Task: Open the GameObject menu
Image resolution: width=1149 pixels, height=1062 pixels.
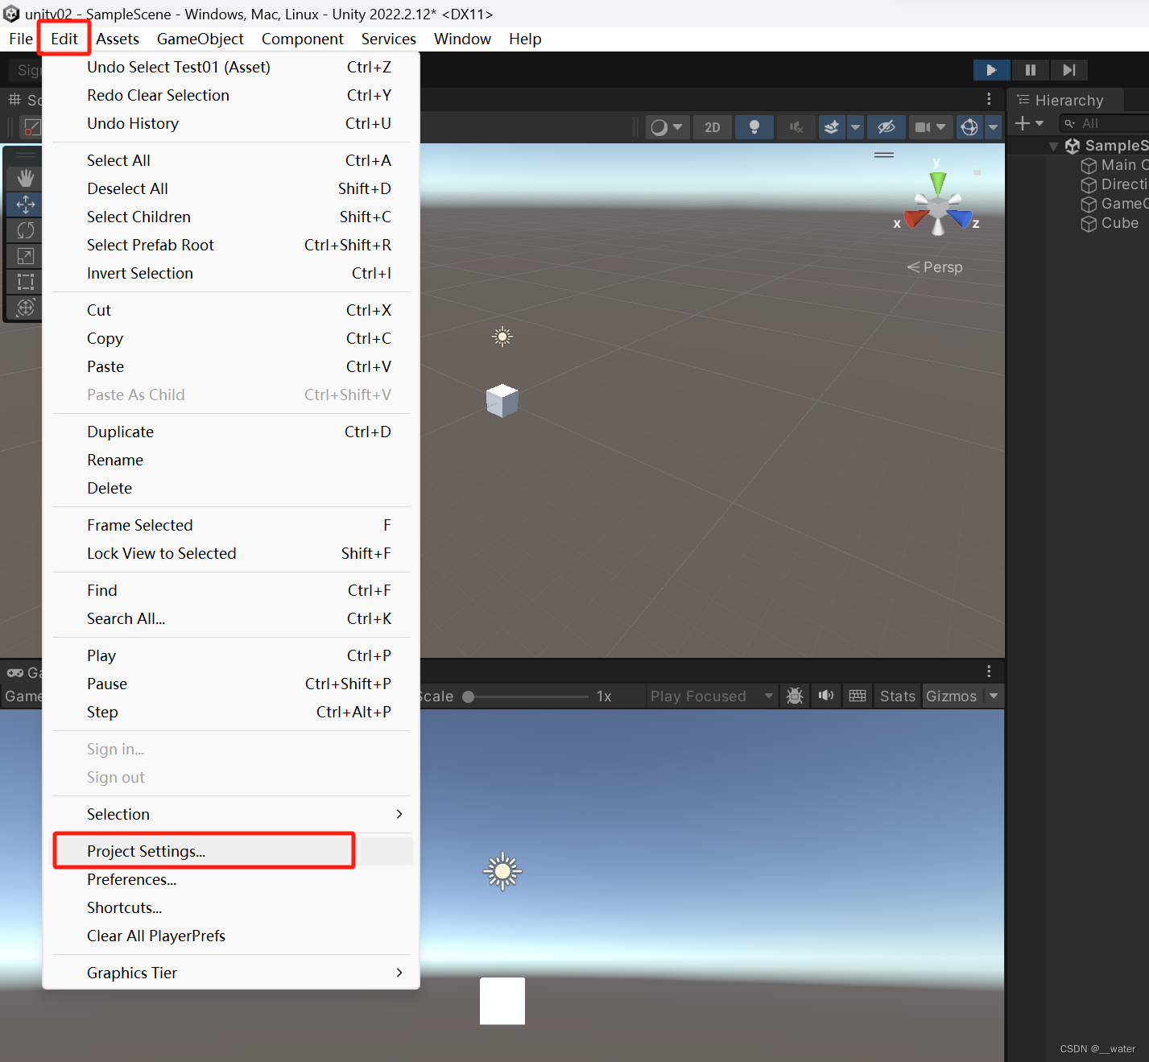Action: pyautogui.click(x=200, y=39)
